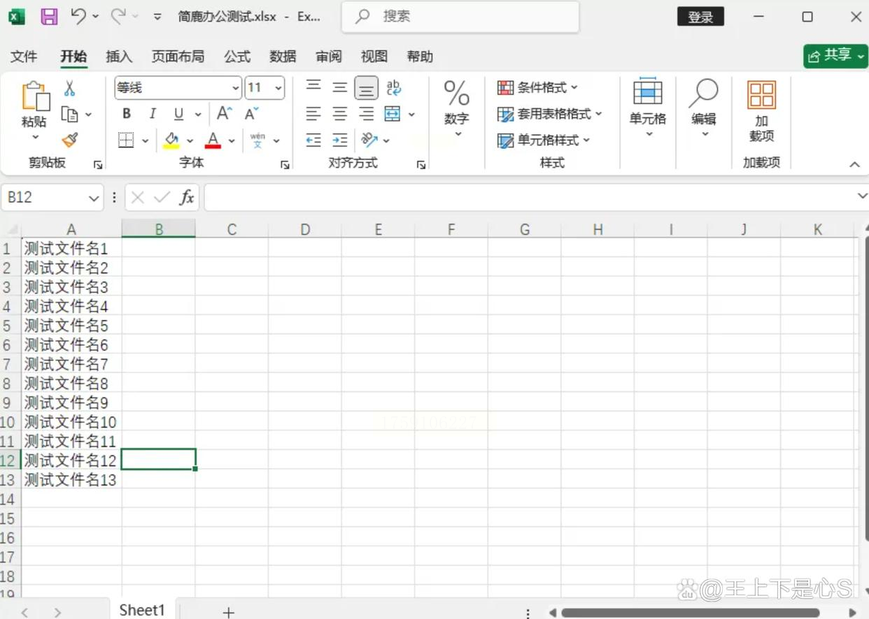Click the Cut scissors icon
Viewport: 869px width, 619px height.
tap(69, 88)
